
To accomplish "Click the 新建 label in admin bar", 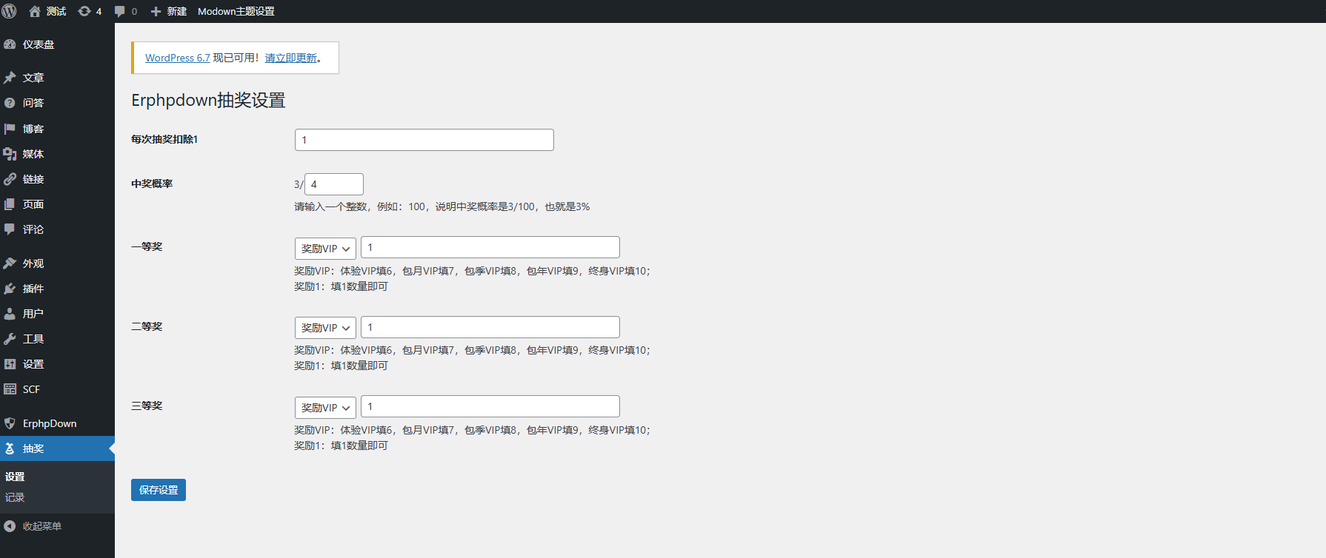I will click(x=177, y=11).
